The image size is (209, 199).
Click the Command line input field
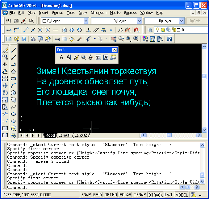click(x=101, y=187)
